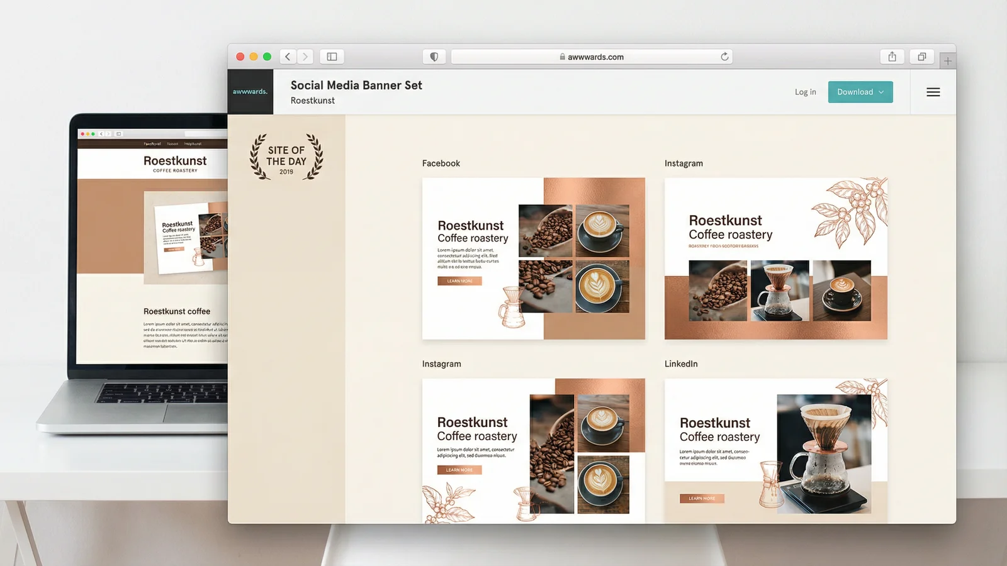Open the hamburger menu

pos(933,92)
